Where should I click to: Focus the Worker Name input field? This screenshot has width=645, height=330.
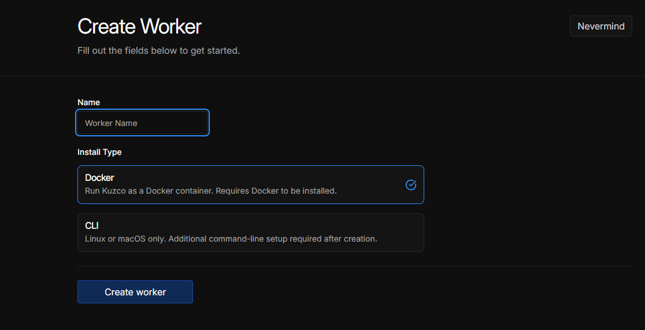(x=142, y=123)
